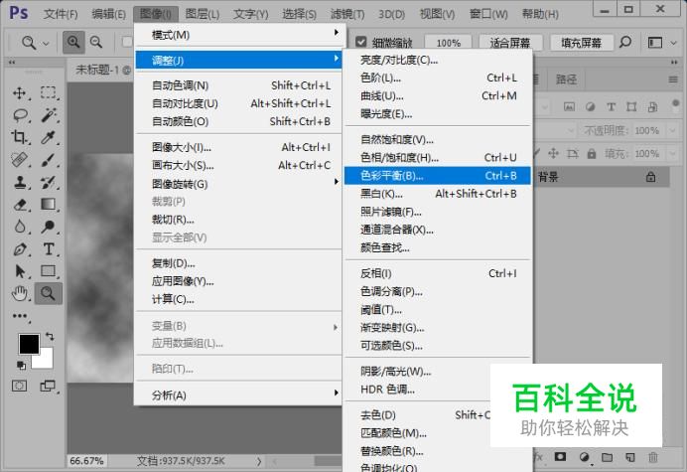Toggle shape layer filter
687x472 pixels.
tap(631, 106)
